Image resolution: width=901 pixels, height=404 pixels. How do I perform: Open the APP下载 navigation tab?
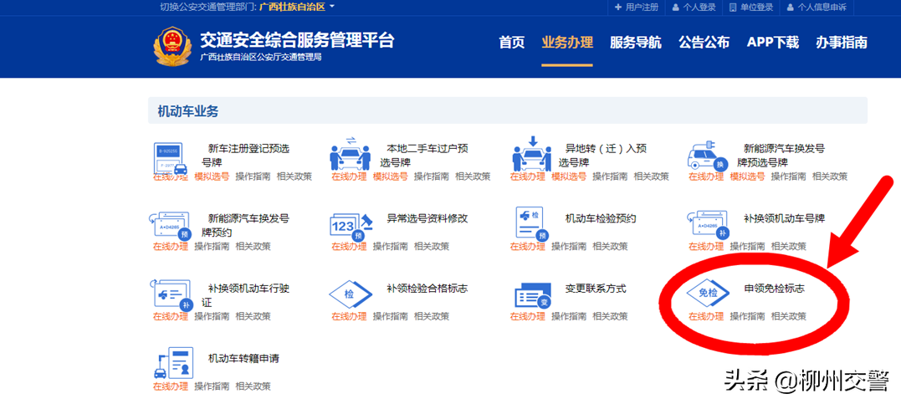(773, 43)
